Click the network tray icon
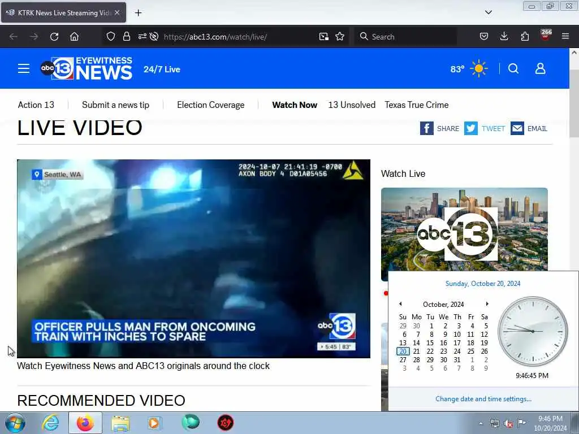This screenshot has height=434, width=579. point(495,424)
